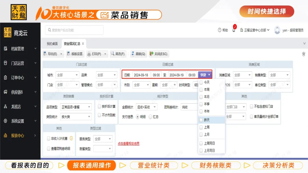Click the 订单中心 clipboard icon
Screen dimensions: 308x173
click(5, 78)
